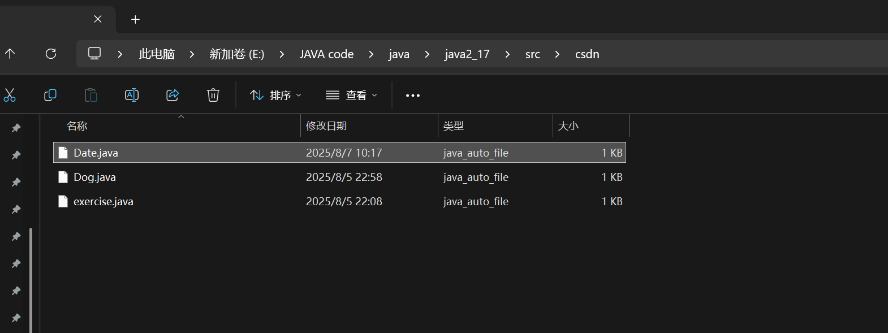Viewport: 888px width, 333px height.
Task: Expand chevron after java2_17 breadcrumb
Action: (x=507, y=54)
